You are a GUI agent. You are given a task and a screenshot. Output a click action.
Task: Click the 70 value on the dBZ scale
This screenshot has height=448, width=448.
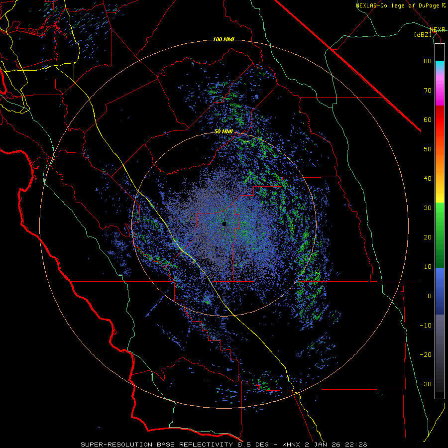[428, 90]
